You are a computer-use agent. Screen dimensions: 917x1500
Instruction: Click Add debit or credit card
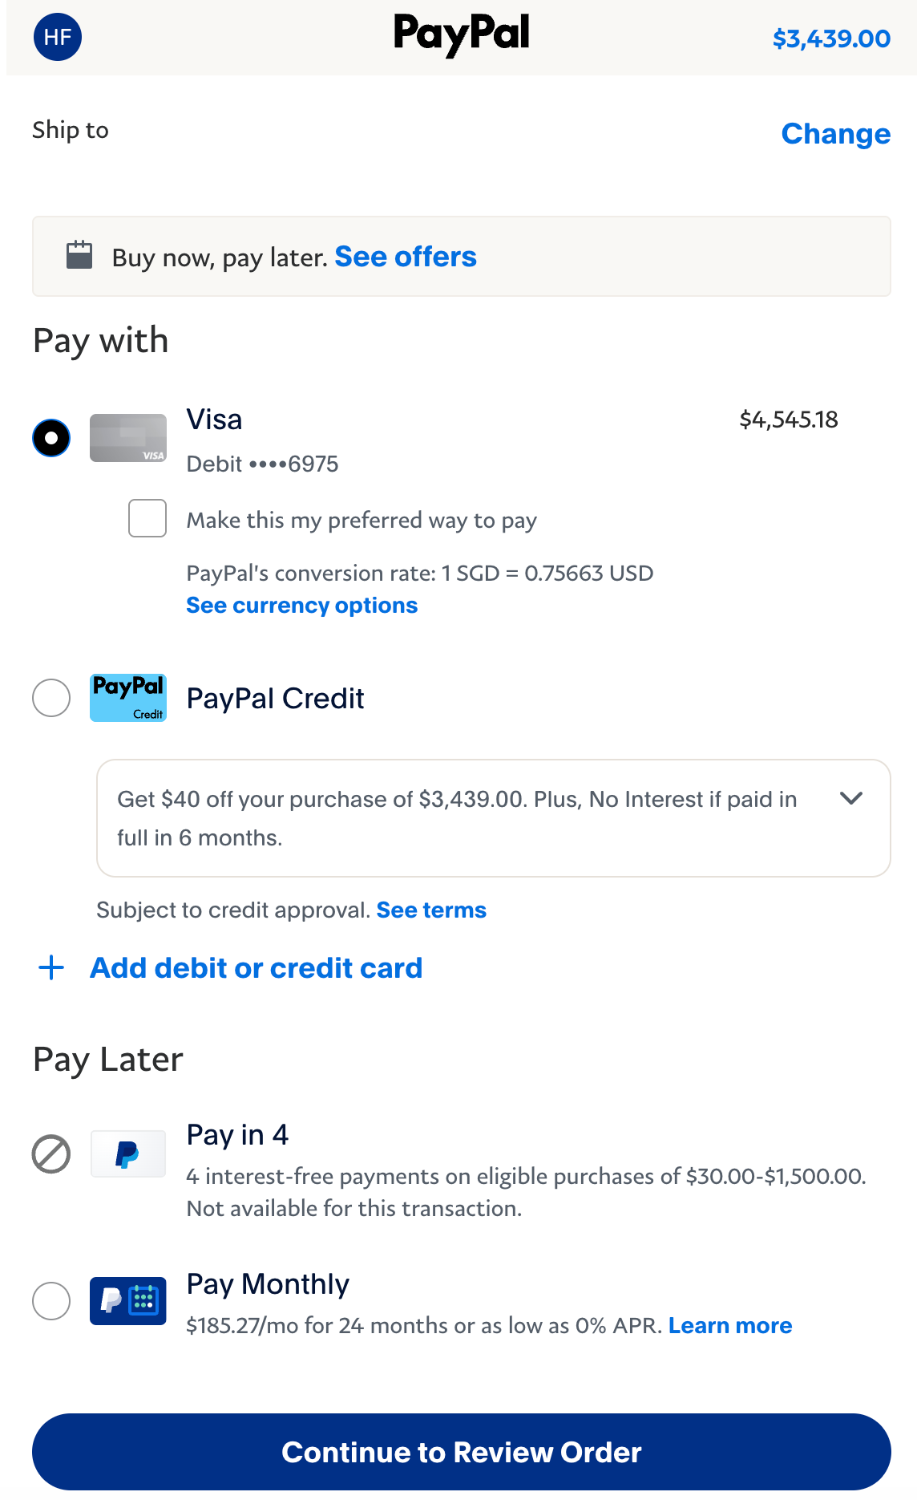(x=255, y=968)
